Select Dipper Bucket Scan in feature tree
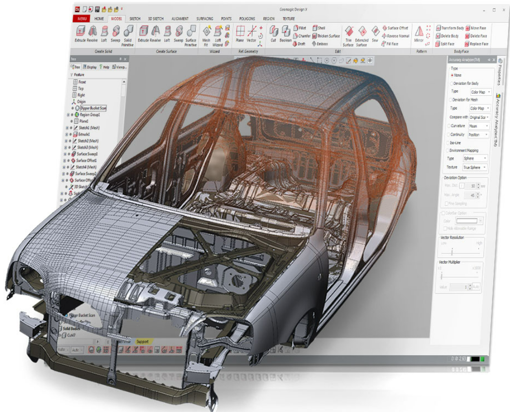Viewport: 510px width, 412px height. pyautogui.click(x=93, y=108)
